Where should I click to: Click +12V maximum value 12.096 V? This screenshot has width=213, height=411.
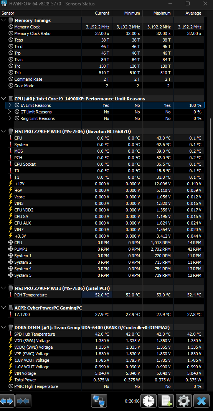click(x=162, y=184)
